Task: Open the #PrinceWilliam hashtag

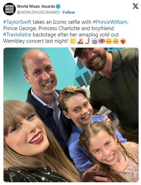Action: point(110,22)
